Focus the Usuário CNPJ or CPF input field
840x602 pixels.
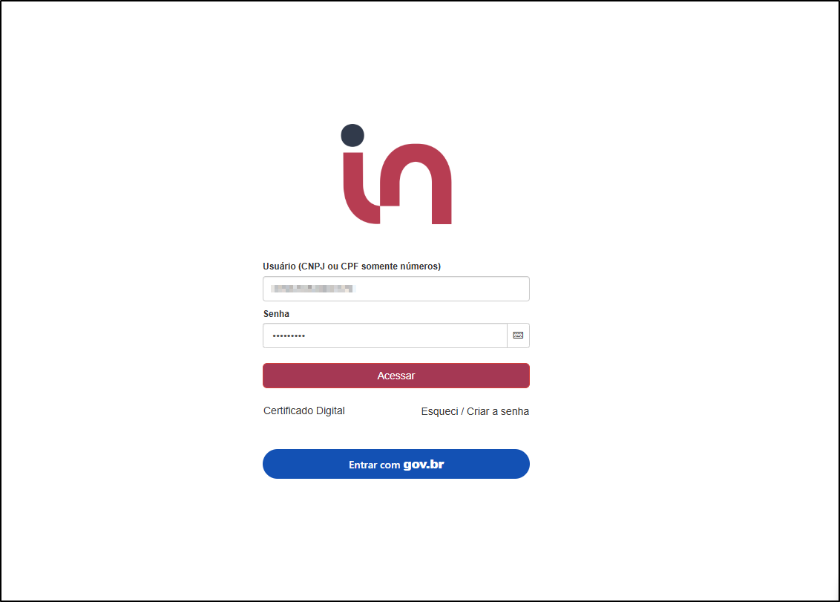pos(396,289)
